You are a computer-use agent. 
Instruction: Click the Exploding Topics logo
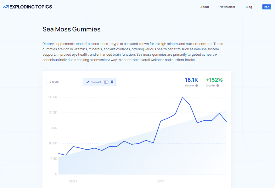[x=27, y=7]
